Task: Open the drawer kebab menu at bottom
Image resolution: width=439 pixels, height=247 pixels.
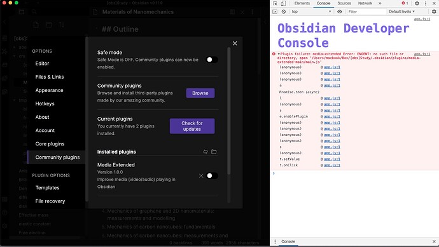Action: pos(275,242)
